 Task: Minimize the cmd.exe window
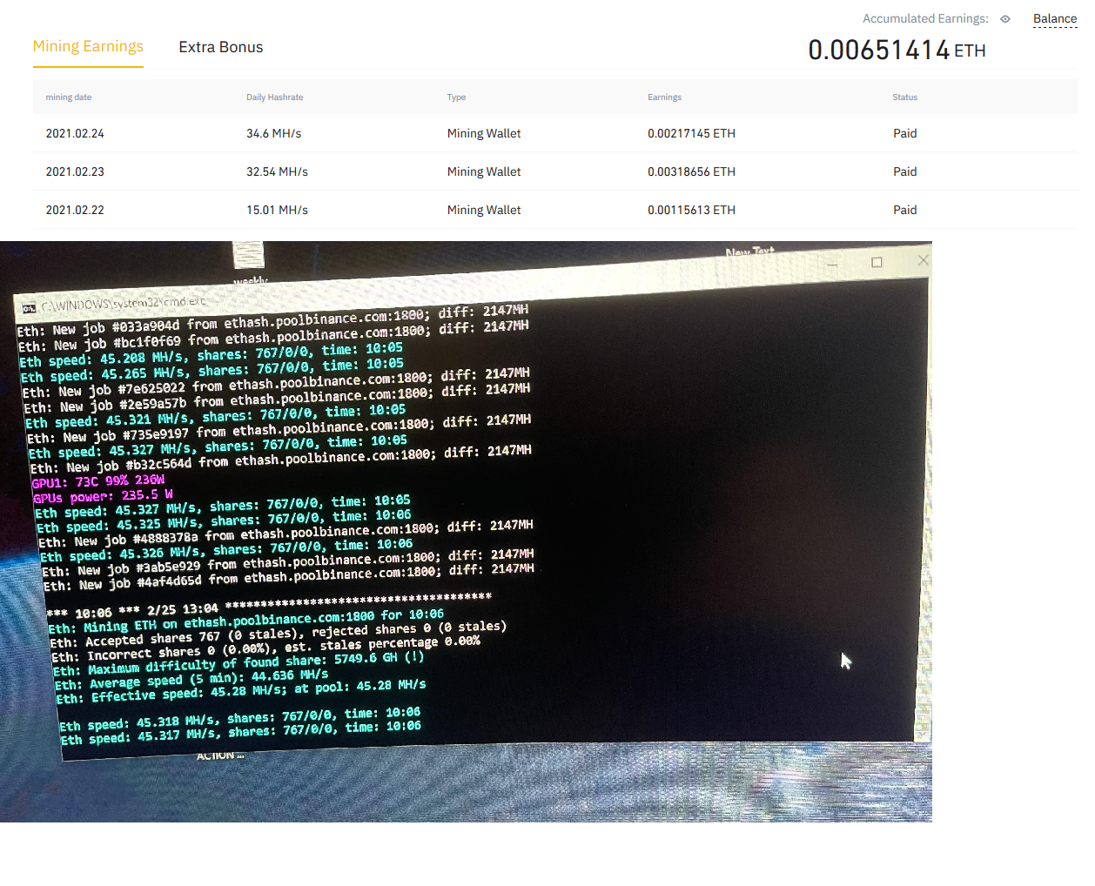833,265
